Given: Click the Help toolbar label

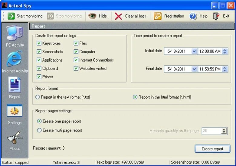Looking at the screenshot, I should click(204, 16).
